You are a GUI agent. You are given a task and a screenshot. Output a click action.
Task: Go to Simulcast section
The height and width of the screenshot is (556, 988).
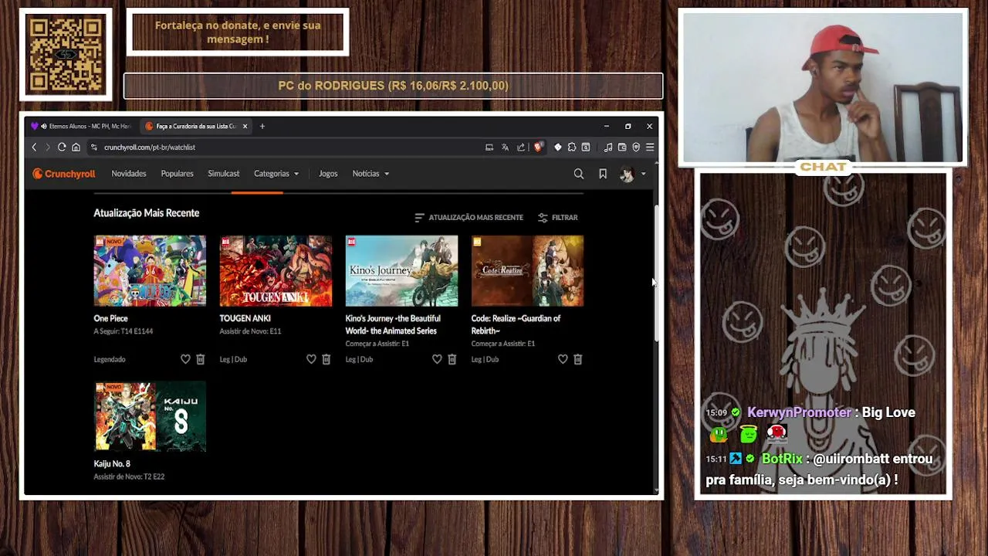(223, 174)
